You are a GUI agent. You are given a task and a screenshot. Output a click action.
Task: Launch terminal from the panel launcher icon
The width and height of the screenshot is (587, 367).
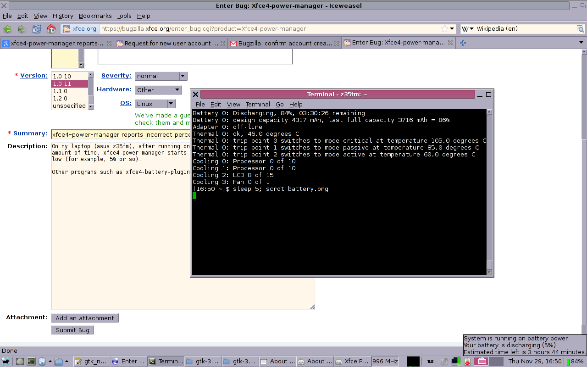[x=31, y=361]
